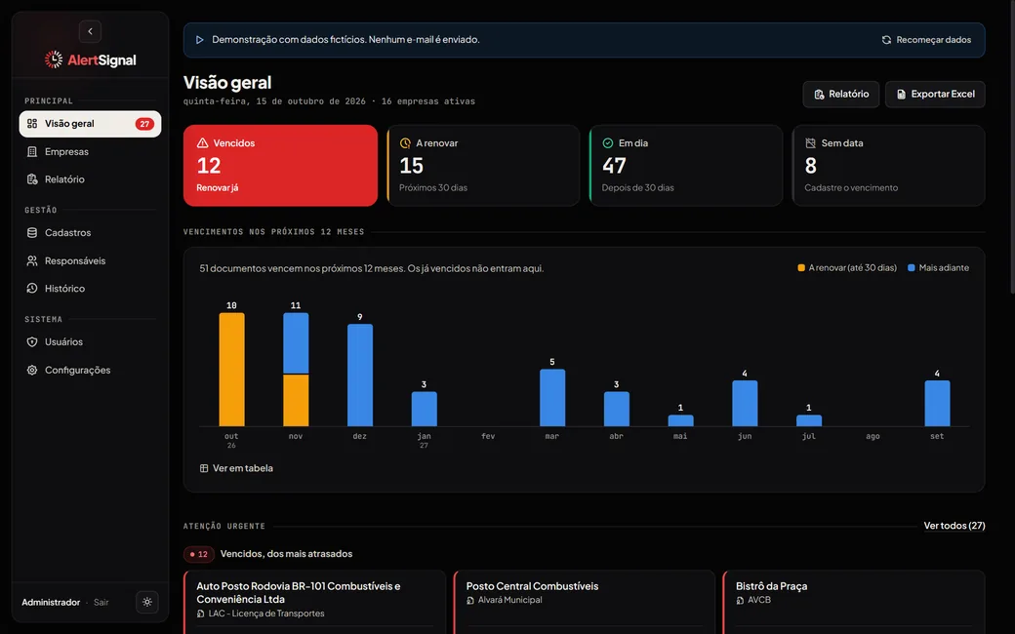Click the blue dez bar in the chart
Screen dimensions: 1015x634
(360, 376)
